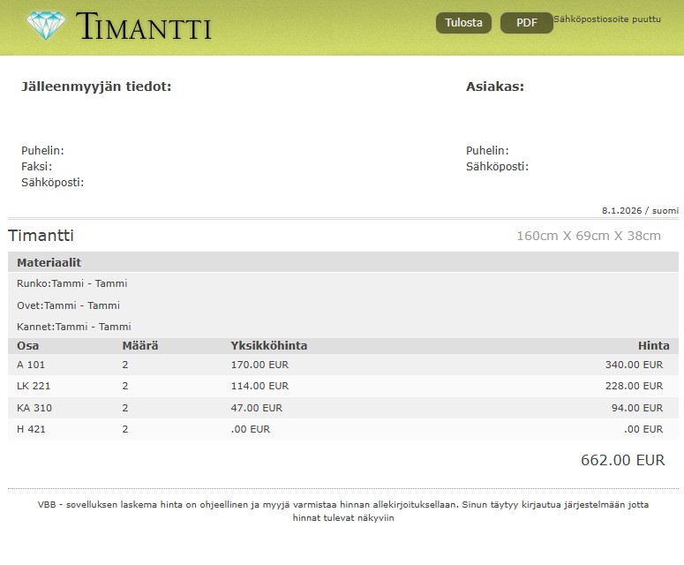Click the 160cm X 69cm X 38cm dimensions
The width and height of the screenshot is (684, 565).
[x=588, y=236]
